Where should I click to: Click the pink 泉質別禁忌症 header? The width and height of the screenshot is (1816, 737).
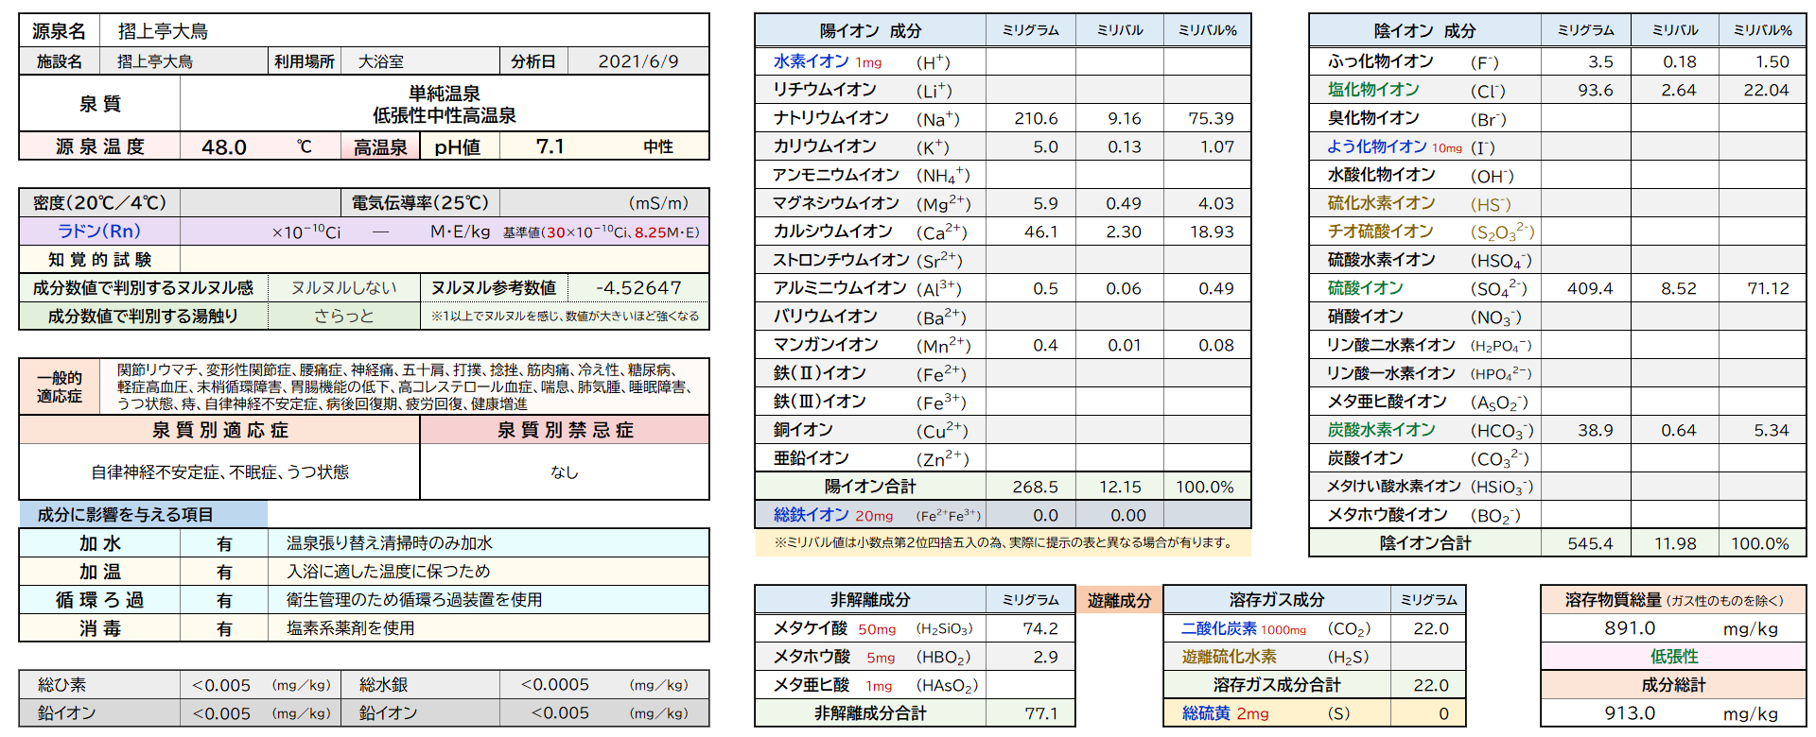coord(565,430)
